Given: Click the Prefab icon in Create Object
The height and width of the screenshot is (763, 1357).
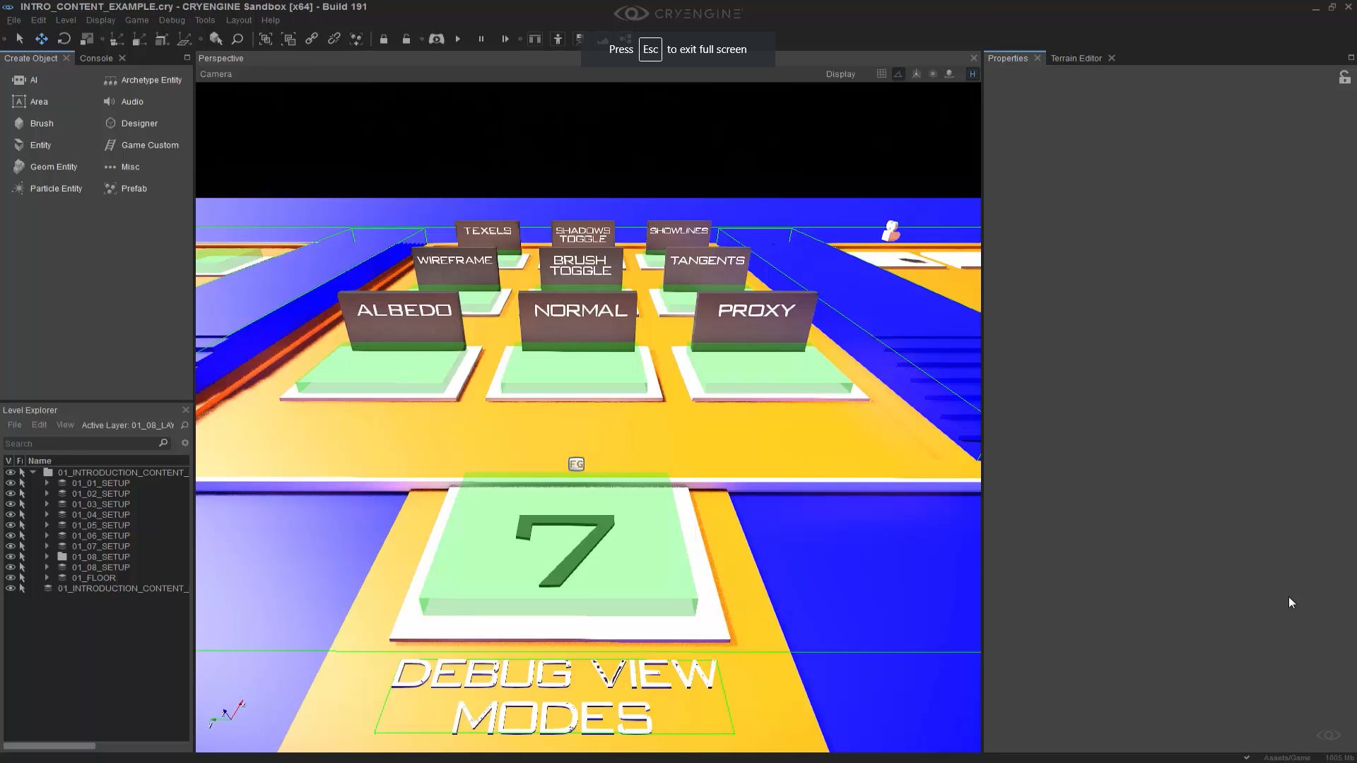Looking at the screenshot, I should coord(111,189).
